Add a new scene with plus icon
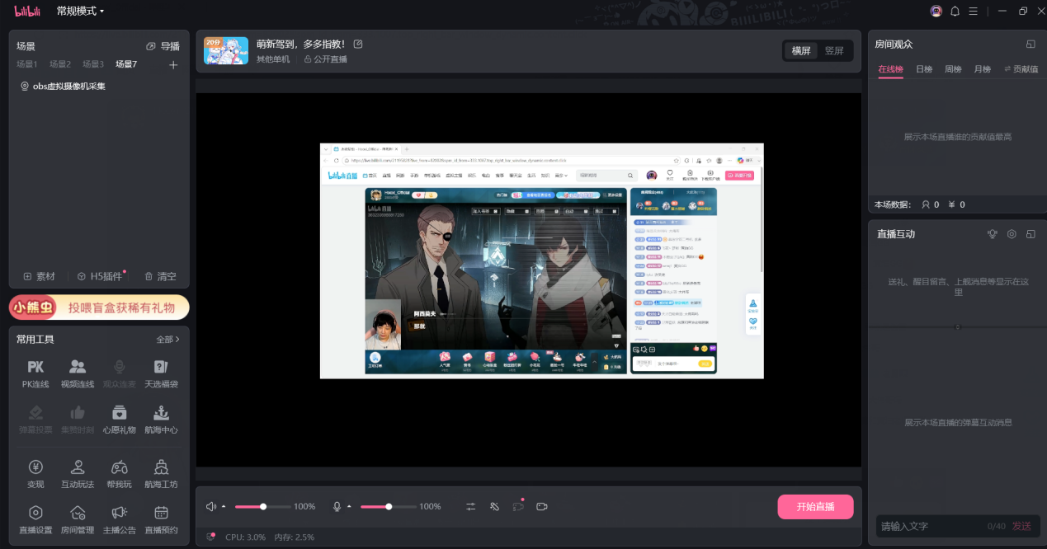Viewport: 1047px width, 549px height. pos(173,65)
